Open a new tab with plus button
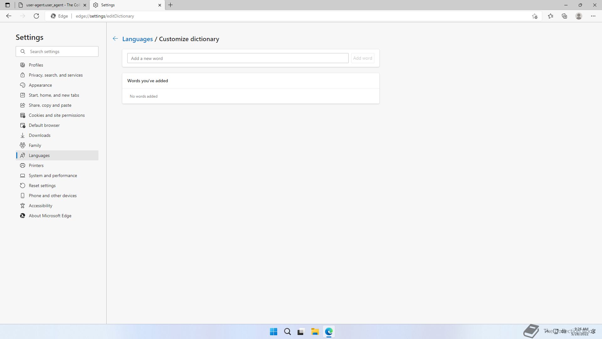The image size is (602, 339). pos(171,5)
